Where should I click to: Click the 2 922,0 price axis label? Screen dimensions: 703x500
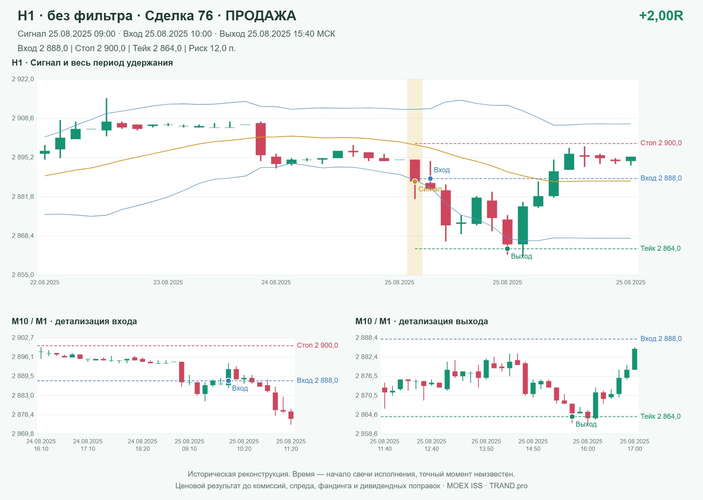pyautogui.click(x=23, y=79)
